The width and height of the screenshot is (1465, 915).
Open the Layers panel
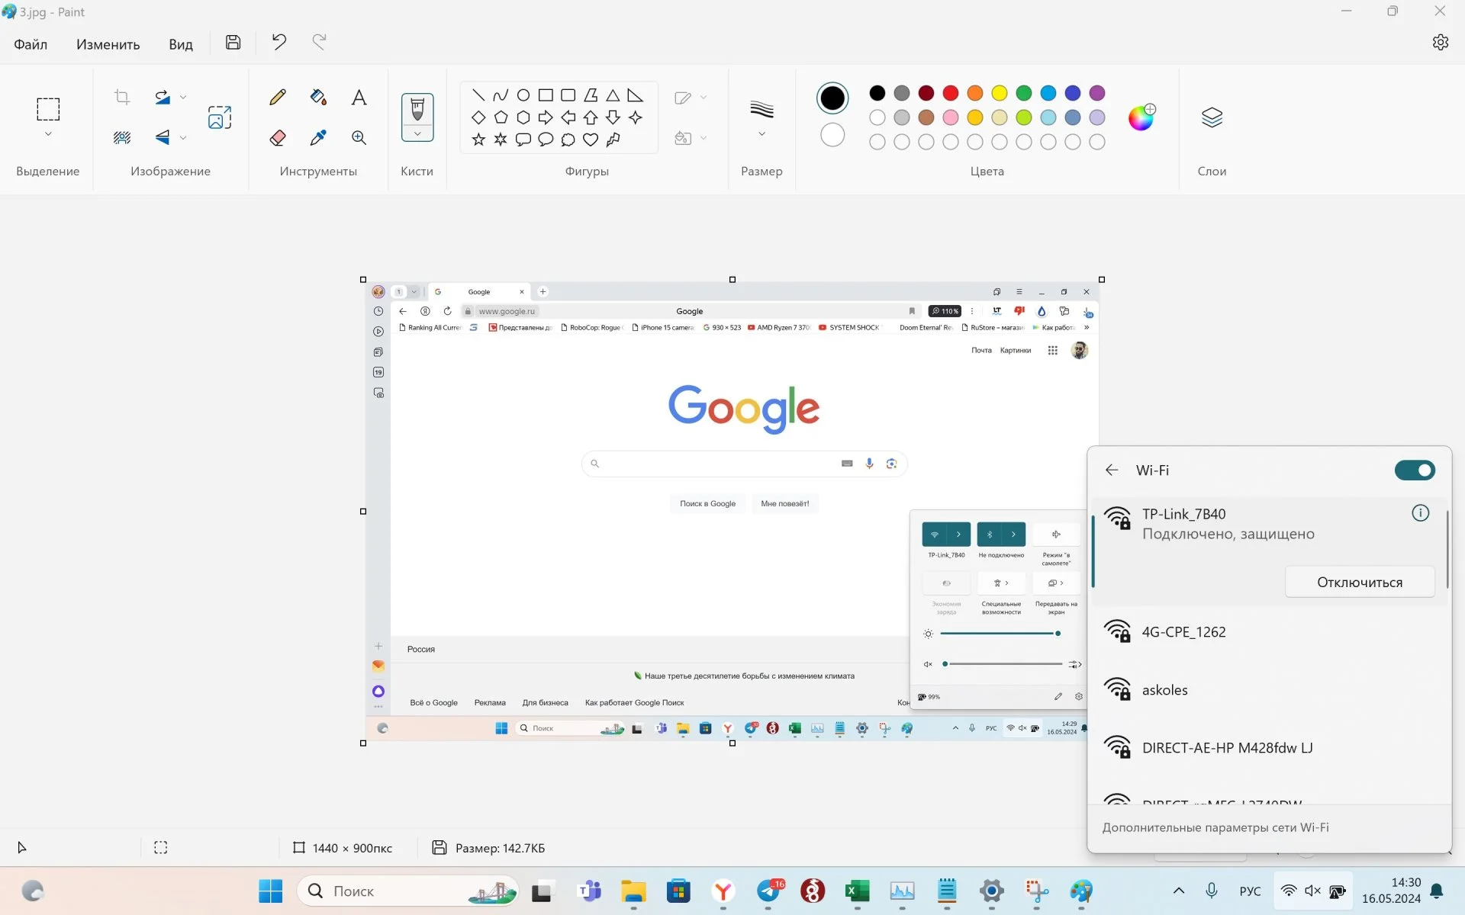(1212, 117)
